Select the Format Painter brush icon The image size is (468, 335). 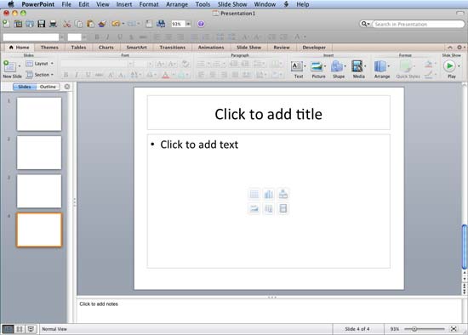102,24
